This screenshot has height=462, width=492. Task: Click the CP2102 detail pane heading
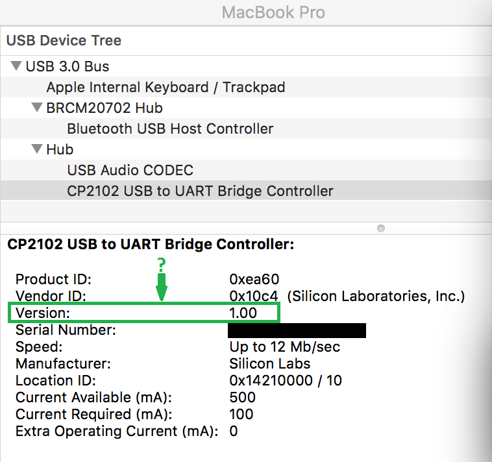[151, 245]
